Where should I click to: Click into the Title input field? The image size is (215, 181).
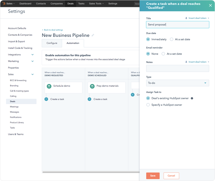click(178, 25)
